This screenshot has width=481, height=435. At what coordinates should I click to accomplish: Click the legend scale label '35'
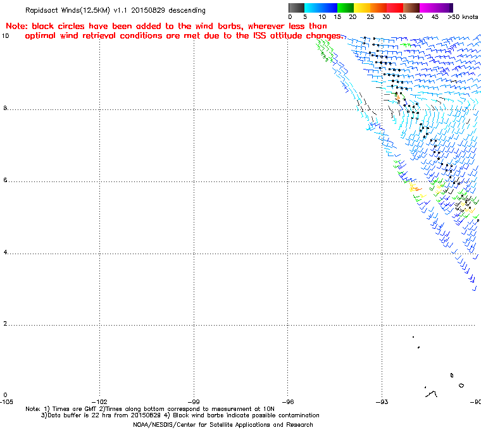click(403, 17)
